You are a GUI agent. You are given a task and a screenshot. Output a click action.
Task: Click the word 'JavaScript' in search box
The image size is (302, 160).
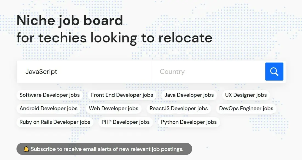[41, 72]
